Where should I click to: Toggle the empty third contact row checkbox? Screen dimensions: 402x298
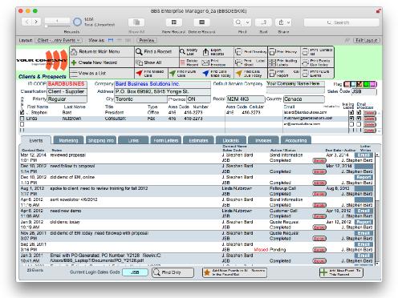22,124
